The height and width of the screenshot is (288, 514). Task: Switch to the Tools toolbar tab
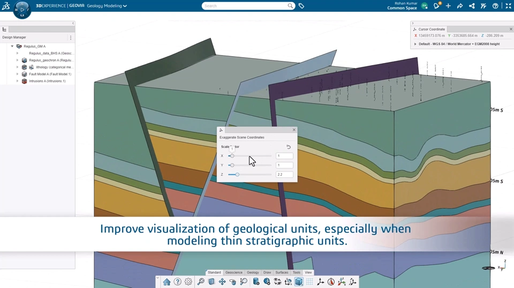(x=296, y=273)
